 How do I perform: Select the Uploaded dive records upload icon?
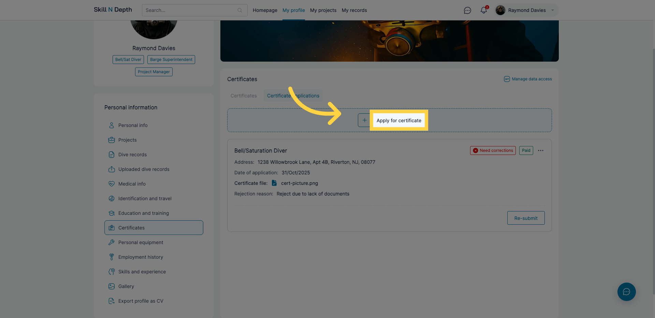click(112, 169)
